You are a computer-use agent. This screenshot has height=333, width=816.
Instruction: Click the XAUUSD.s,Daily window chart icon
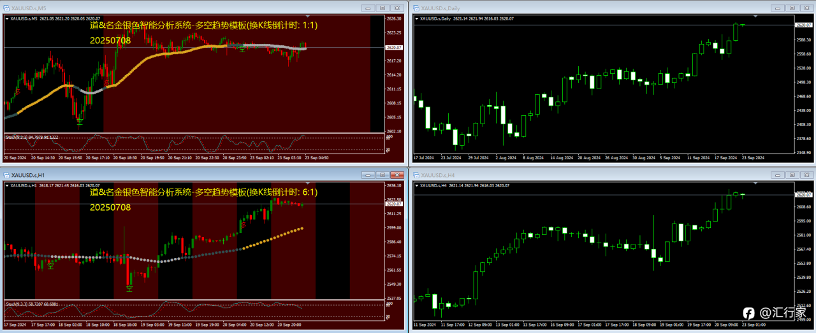(416, 8)
